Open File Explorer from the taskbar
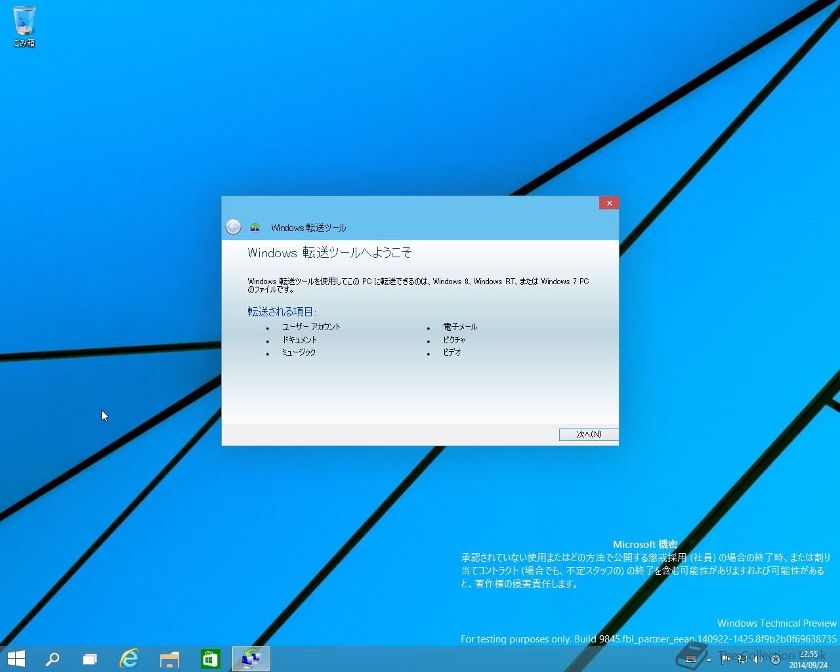Screen dimensions: 840x672 [169, 659]
